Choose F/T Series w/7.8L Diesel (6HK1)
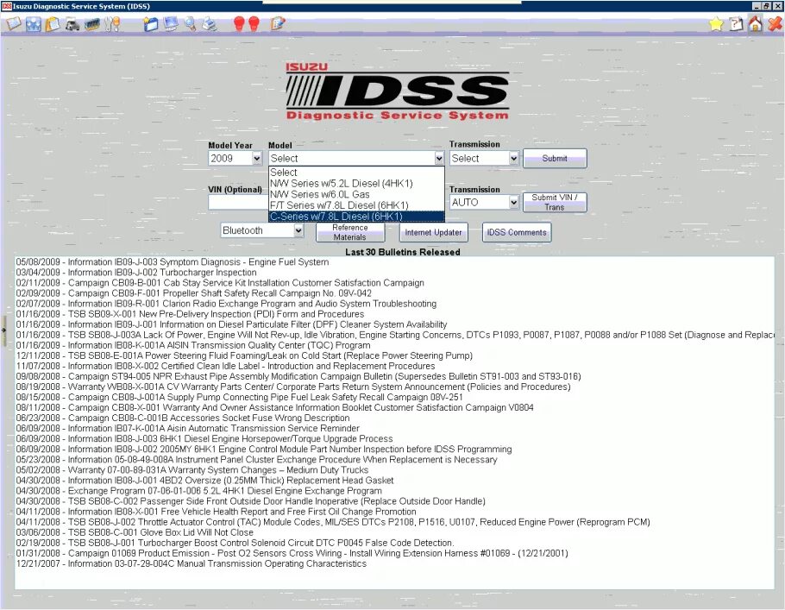785x610 pixels. [356, 205]
